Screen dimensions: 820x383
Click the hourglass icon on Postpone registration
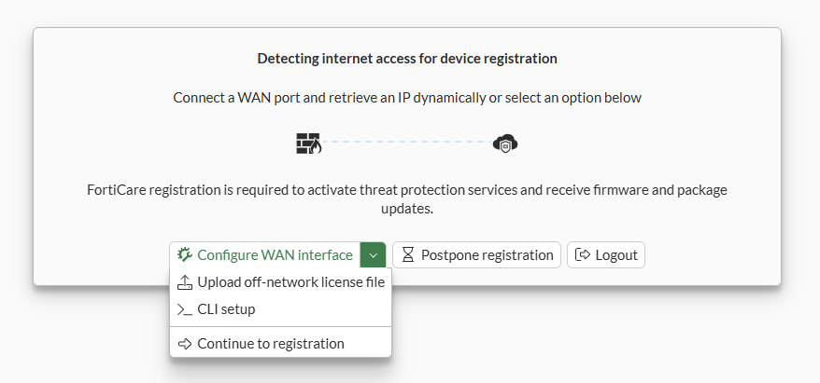coord(407,254)
